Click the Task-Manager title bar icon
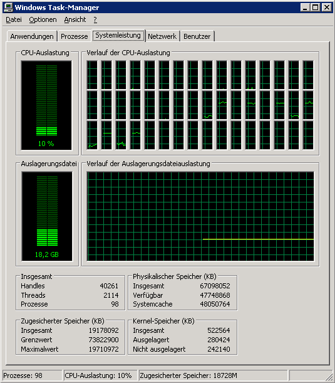 pos(8,7)
